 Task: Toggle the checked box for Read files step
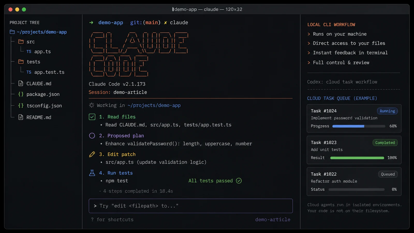pyautogui.click(x=92, y=117)
